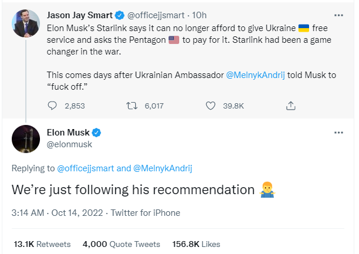View the 13.1K Retweets list
Image resolution: width=359 pixels, height=254 pixels.
pyautogui.click(x=42, y=244)
